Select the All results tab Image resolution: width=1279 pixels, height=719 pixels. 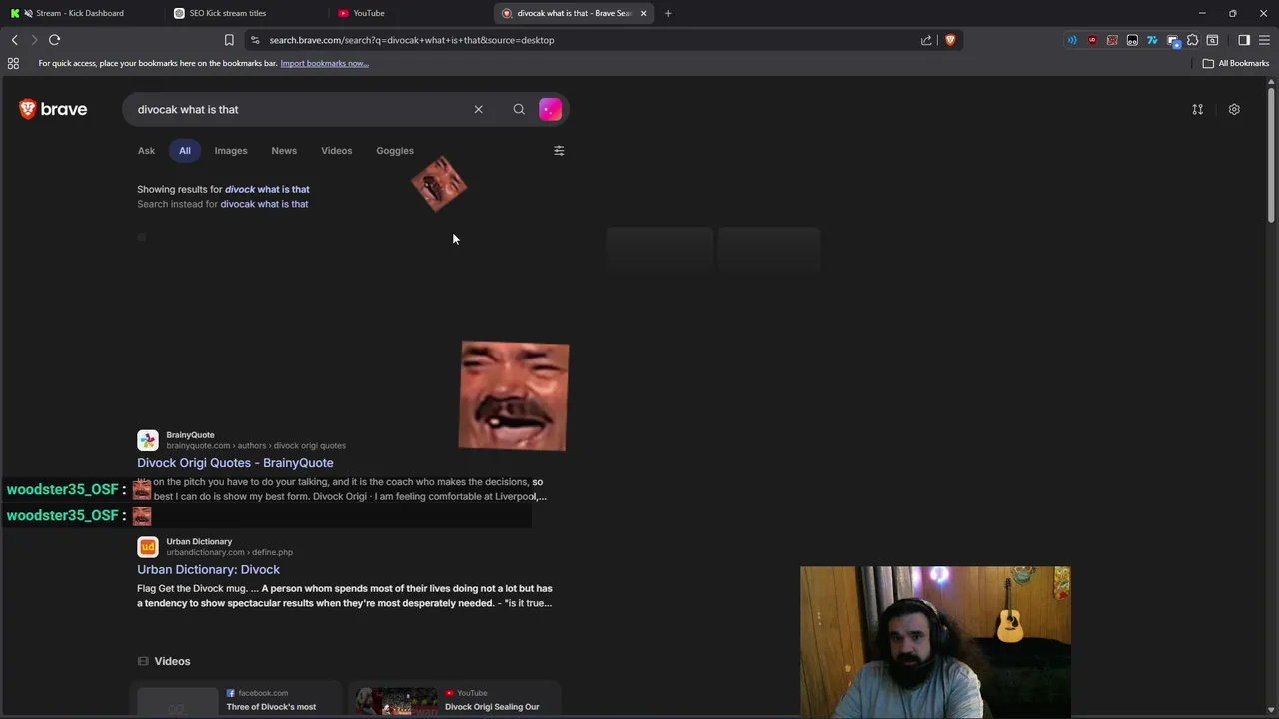pos(185,151)
